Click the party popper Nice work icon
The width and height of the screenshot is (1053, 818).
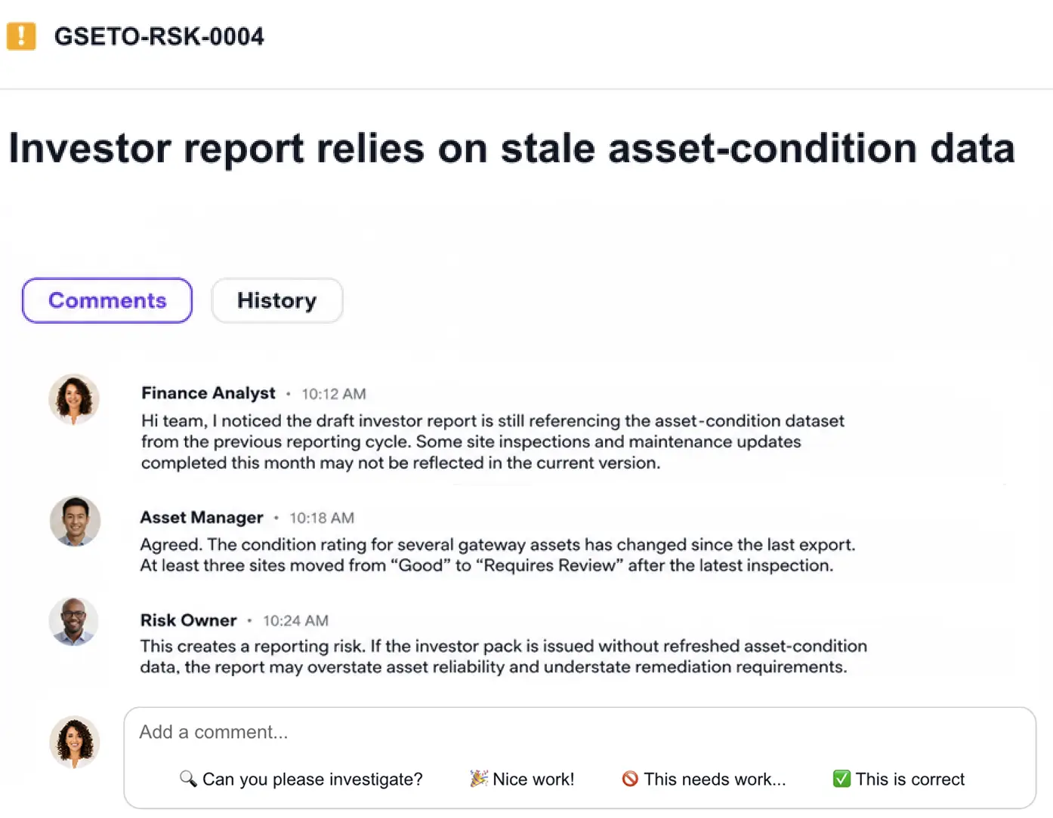[478, 778]
